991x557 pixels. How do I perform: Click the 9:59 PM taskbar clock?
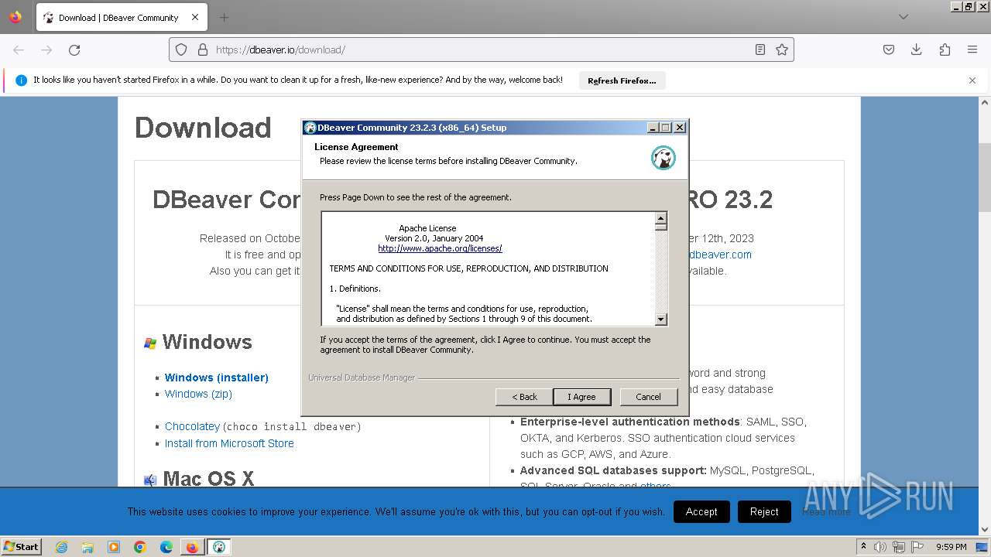click(x=951, y=547)
